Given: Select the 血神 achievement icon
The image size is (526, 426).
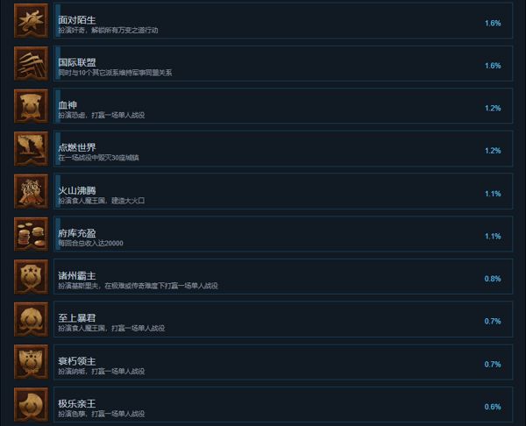Looking at the screenshot, I should 32,106.
